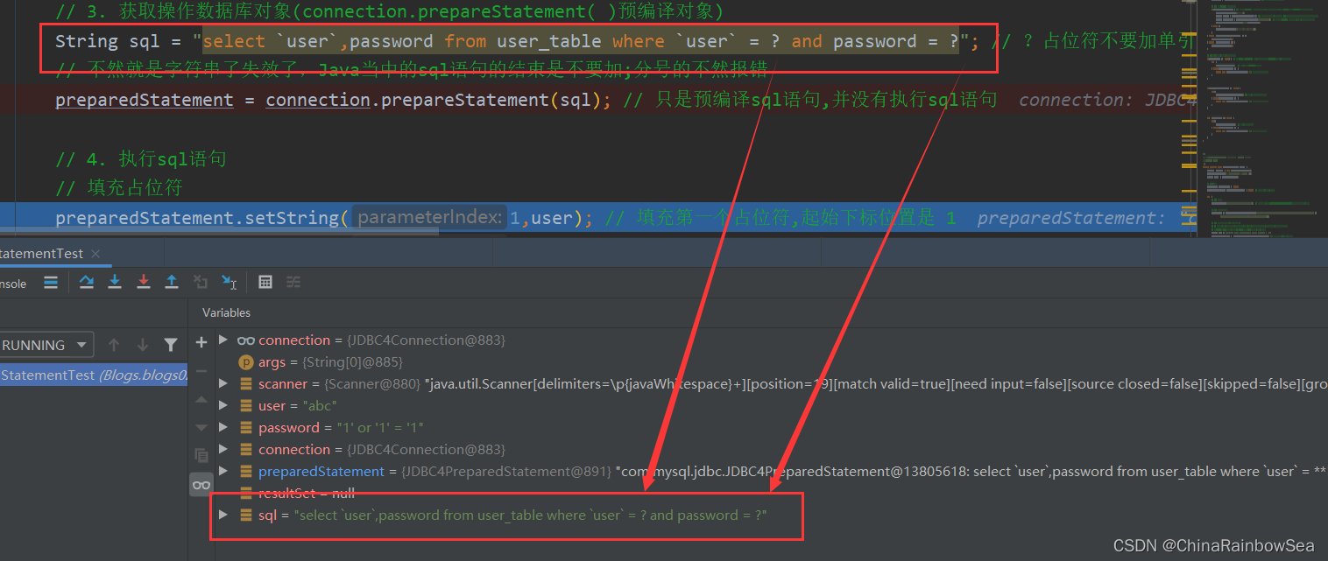The image size is (1328, 561).
Task: Click the sql string value in Variables
Action: tap(531, 515)
